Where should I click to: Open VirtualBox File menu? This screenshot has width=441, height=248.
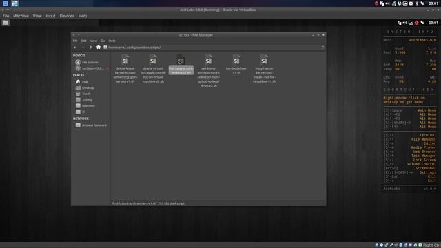[x=6, y=16]
